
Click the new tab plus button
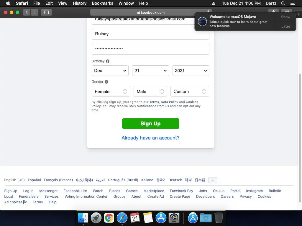point(298,14)
